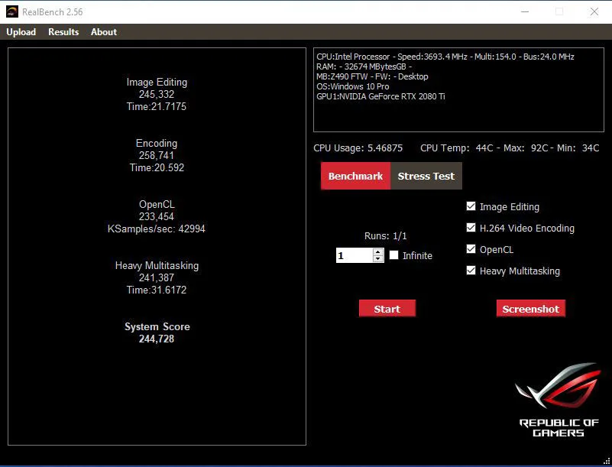Enable the Infinite runs checkbox
The height and width of the screenshot is (467, 612).
pyautogui.click(x=393, y=255)
